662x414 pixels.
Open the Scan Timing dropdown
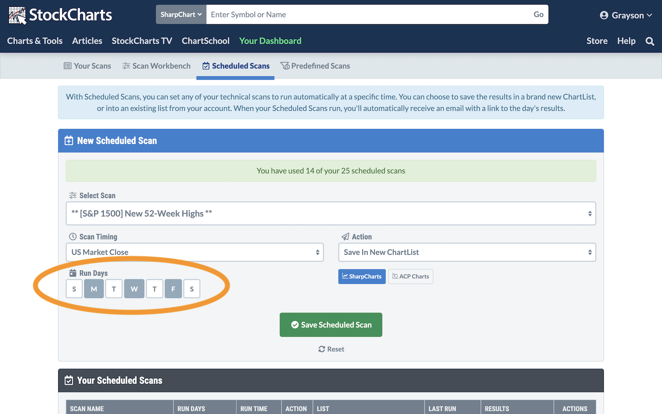coord(195,252)
